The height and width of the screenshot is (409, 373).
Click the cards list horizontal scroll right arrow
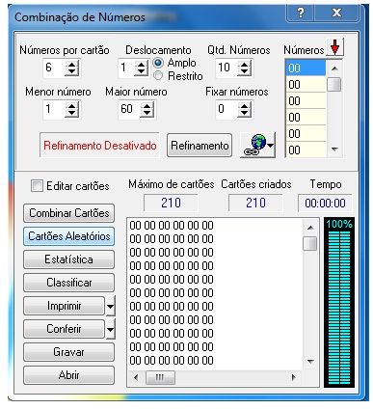(x=293, y=377)
